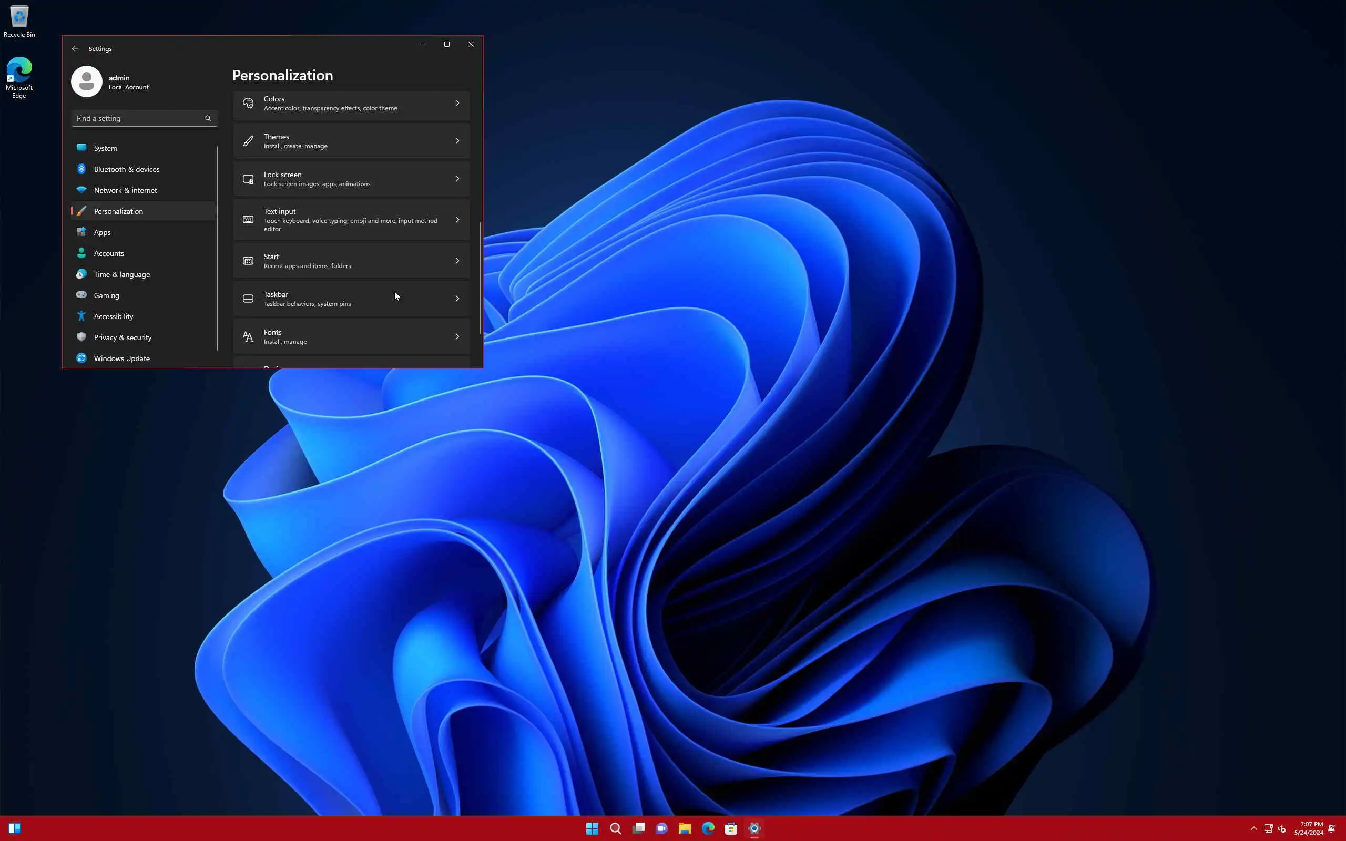Click the search magnifier in Find a setting

point(208,118)
